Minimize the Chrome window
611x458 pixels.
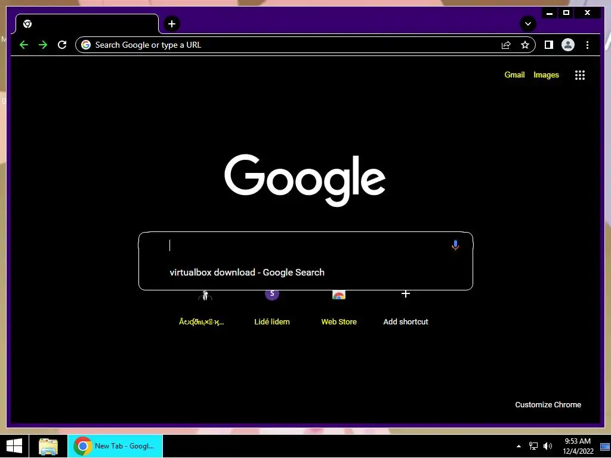coord(550,13)
